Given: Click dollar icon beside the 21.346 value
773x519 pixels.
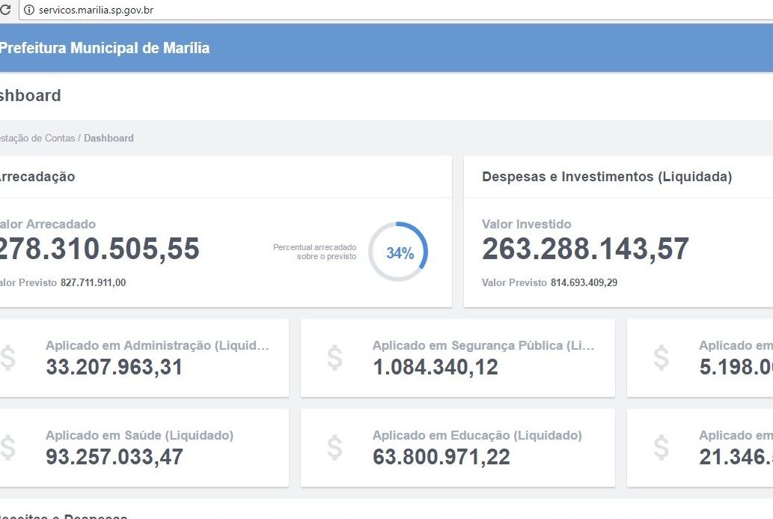Looking at the screenshot, I should click(x=661, y=447).
